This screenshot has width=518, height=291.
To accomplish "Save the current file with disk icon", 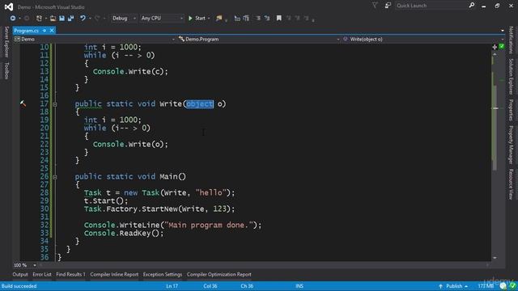I will tap(62, 18).
